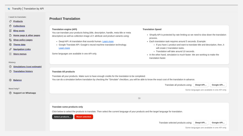Click the red Reset selection button
This screenshot has height=136, width=243.
click(84, 117)
